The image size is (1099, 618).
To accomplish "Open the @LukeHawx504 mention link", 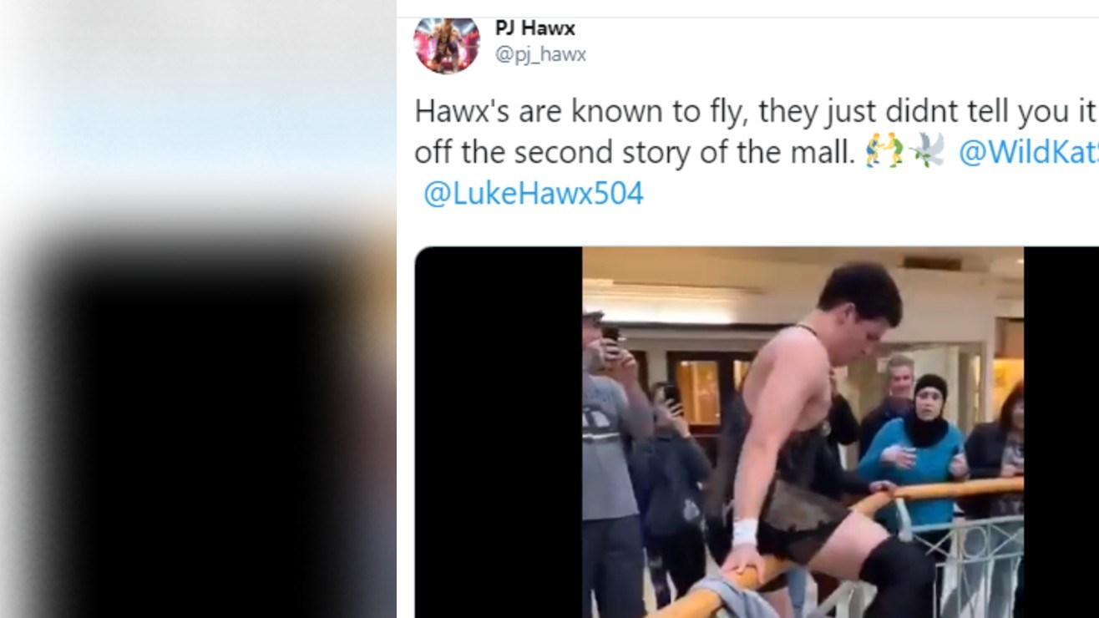I will pos(534,194).
